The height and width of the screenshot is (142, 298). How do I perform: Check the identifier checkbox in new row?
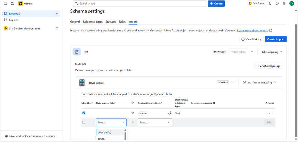point(84,122)
